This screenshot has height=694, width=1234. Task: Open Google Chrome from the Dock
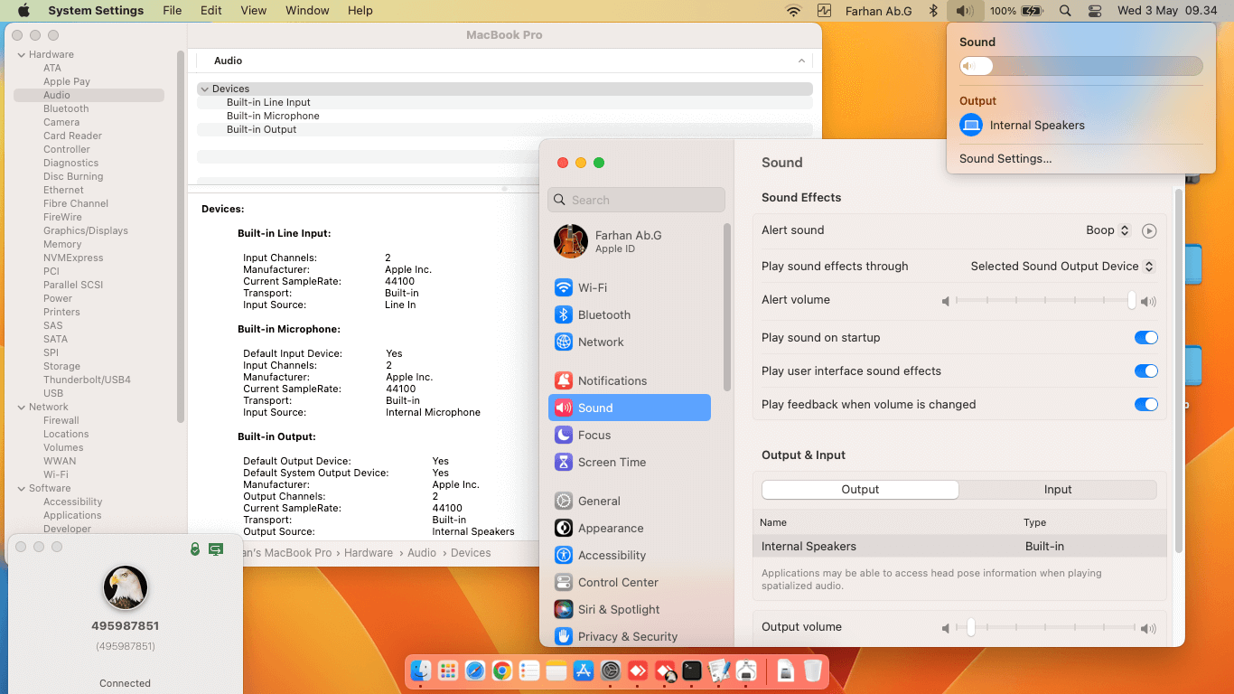(x=502, y=671)
